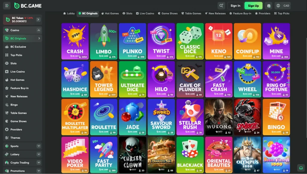Expand the Promotions section
The height and width of the screenshot is (174, 307).
click(x=39, y=171)
